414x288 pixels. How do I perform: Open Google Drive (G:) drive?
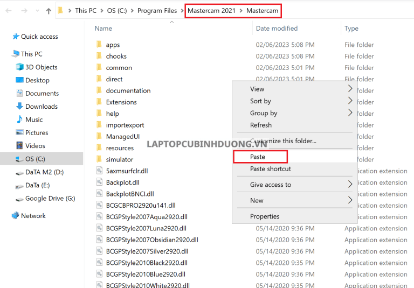coord(50,198)
